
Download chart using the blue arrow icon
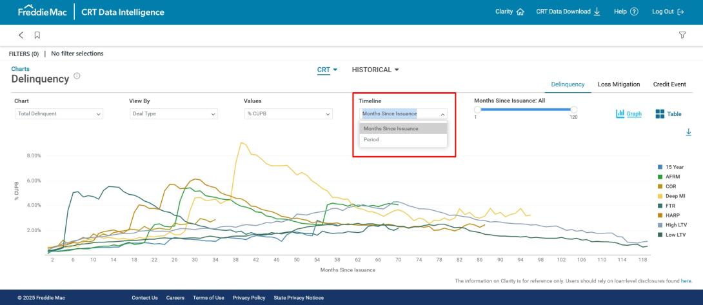[688, 132]
